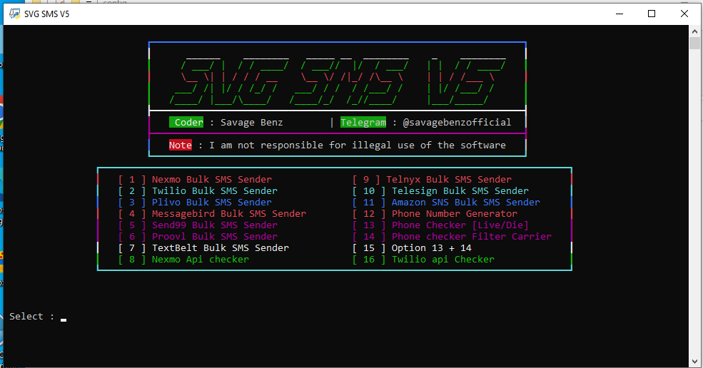Click the red Note label
The image size is (703, 368).
181,145
